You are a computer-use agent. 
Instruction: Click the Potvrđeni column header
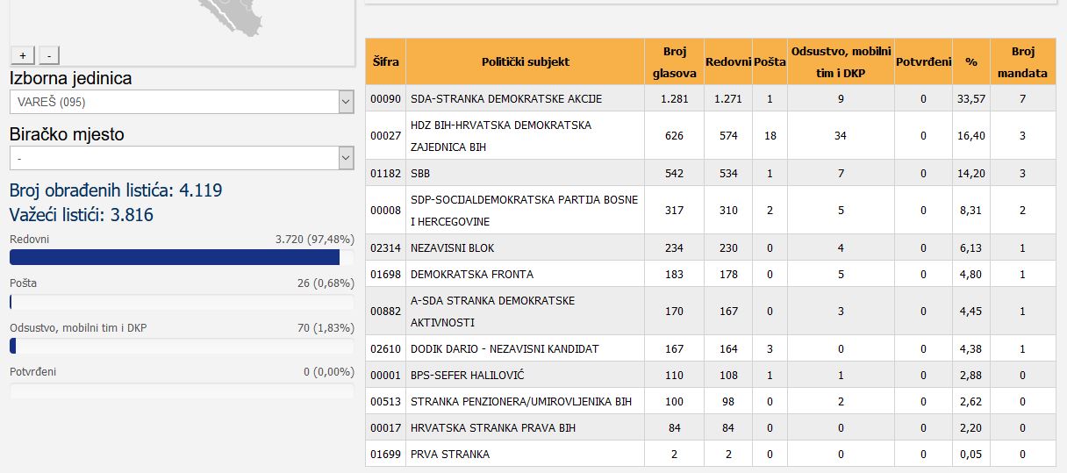pos(923,61)
